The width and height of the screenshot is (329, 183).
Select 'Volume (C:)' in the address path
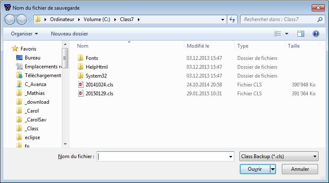pyautogui.click(x=97, y=19)
